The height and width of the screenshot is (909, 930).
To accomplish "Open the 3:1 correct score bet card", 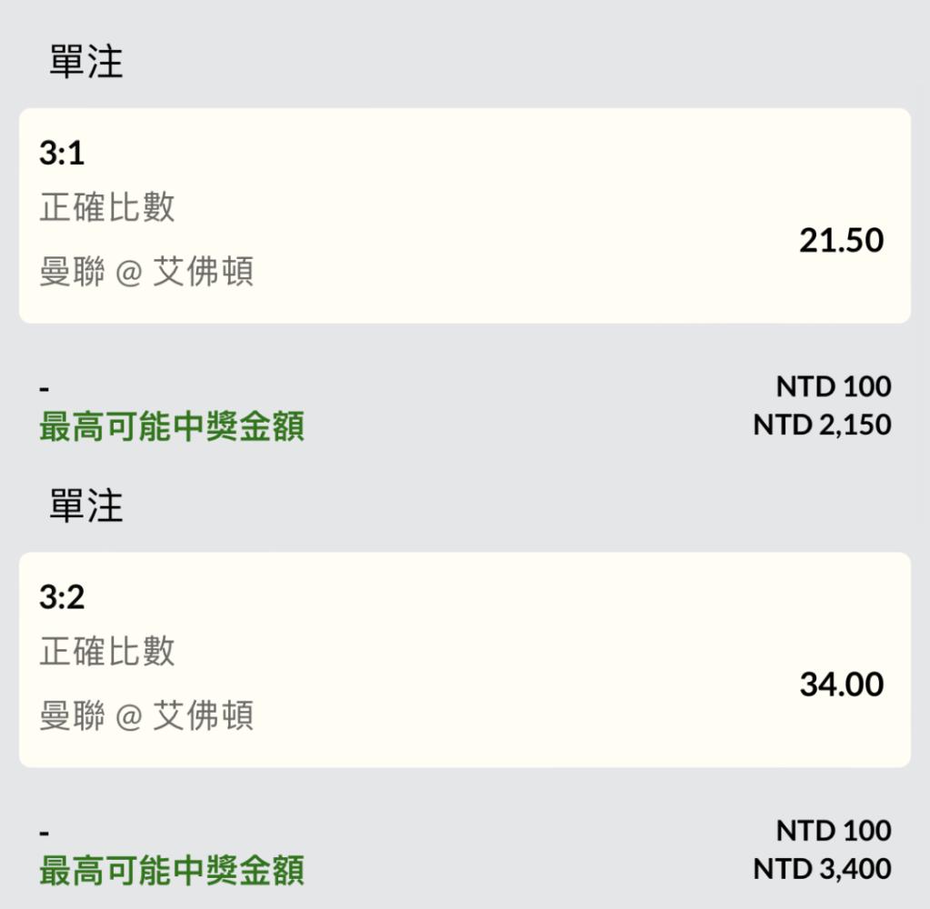I will click(465, 215).
